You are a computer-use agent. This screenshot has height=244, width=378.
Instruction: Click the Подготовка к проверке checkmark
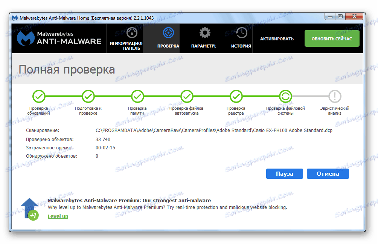(88, 96)
